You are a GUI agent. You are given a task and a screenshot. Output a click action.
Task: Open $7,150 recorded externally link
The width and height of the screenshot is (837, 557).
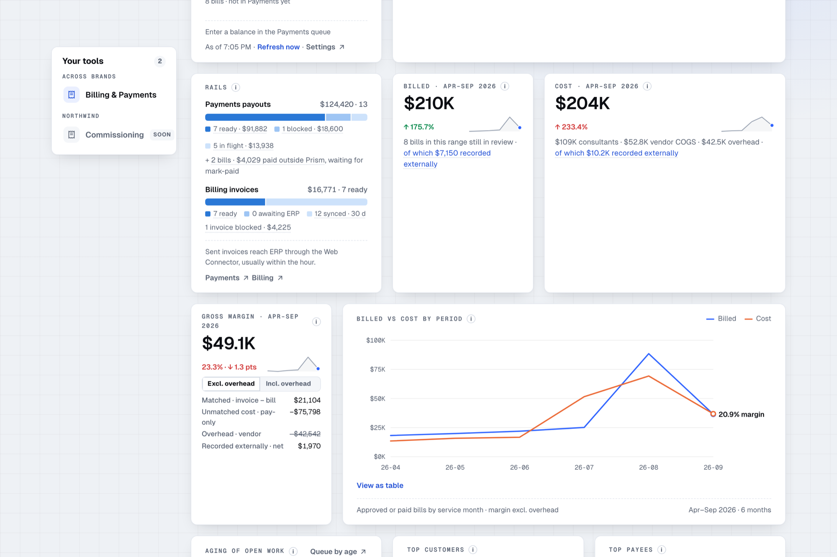[x=447, y=158]
